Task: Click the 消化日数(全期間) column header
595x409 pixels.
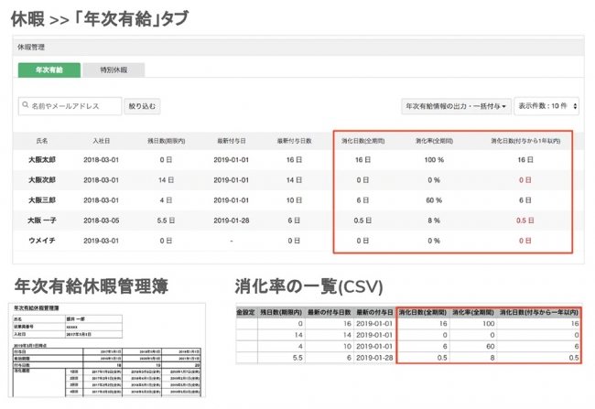Action: coord(362,141)
